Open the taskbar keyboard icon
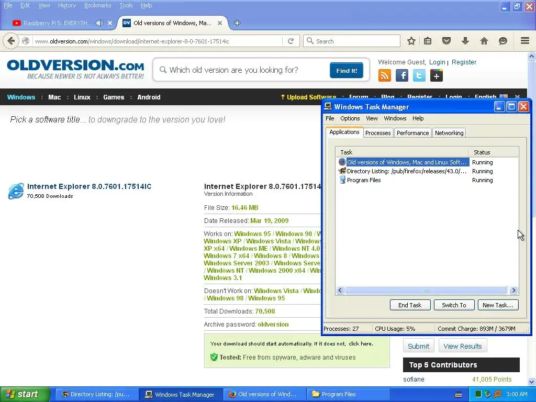536x402 pixels. click(x=459, y=395)
